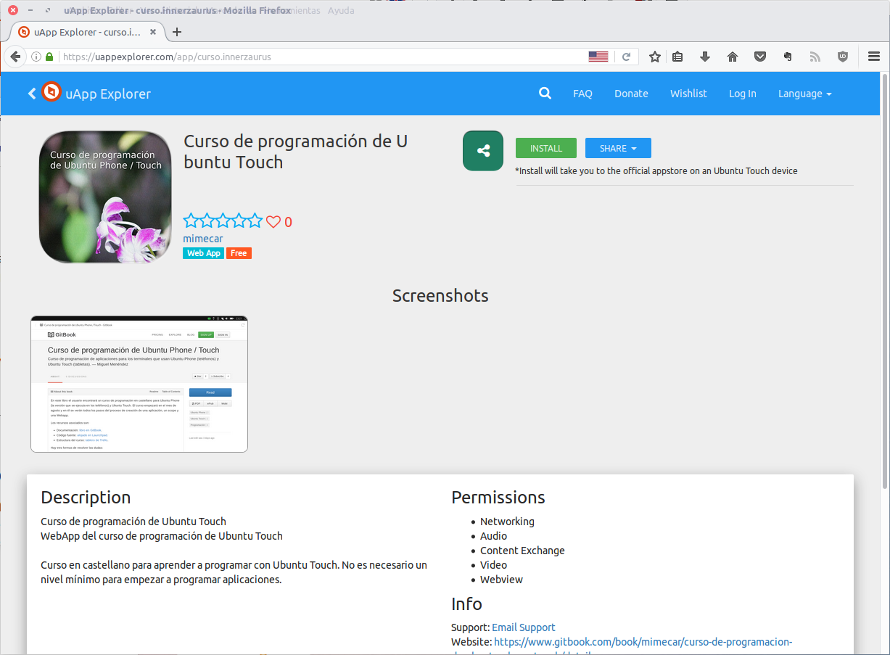The width and height of the screenshot is (890, 655).
Task: Open a new browser tab
Action: coord(177,32)
